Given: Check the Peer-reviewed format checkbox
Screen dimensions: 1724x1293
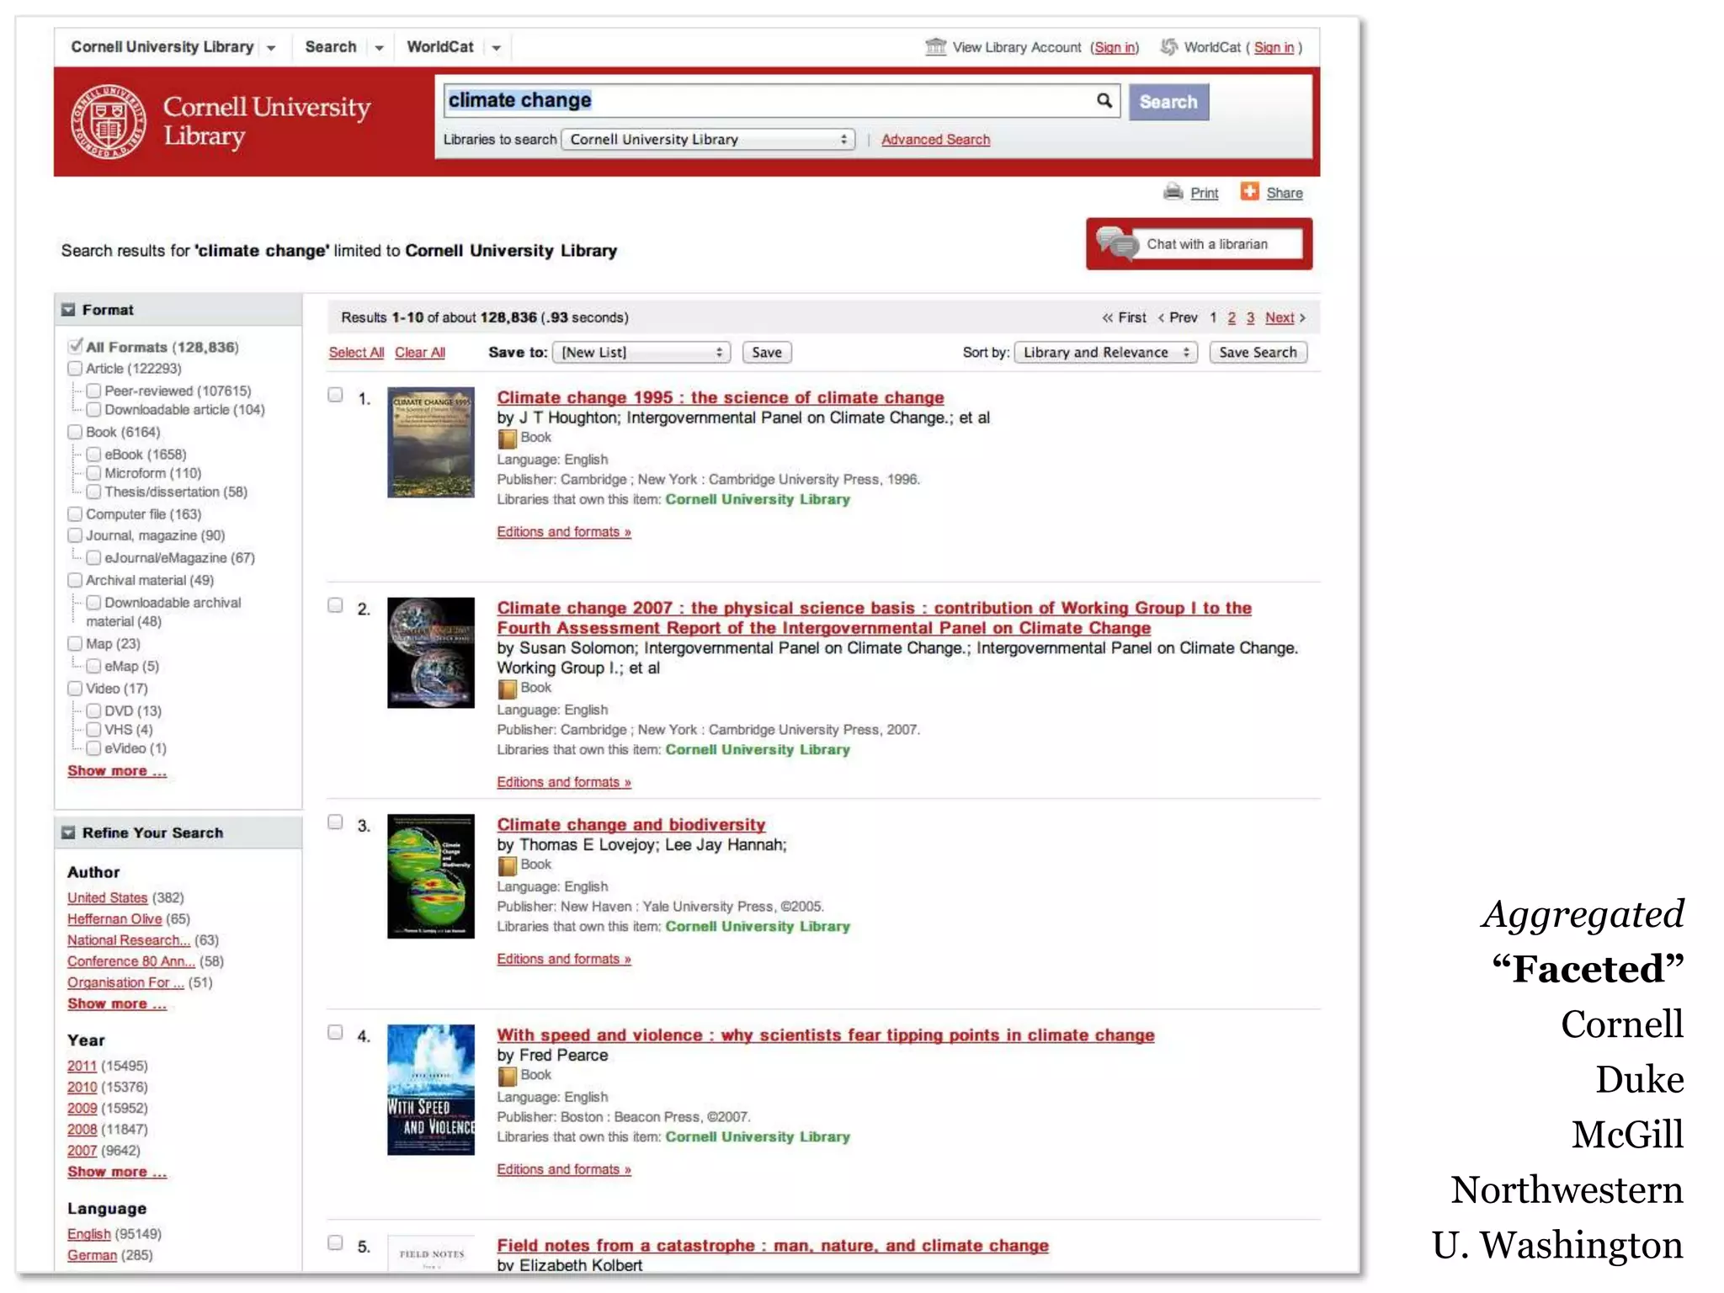Looking at the screenshot, I should 94,391.
